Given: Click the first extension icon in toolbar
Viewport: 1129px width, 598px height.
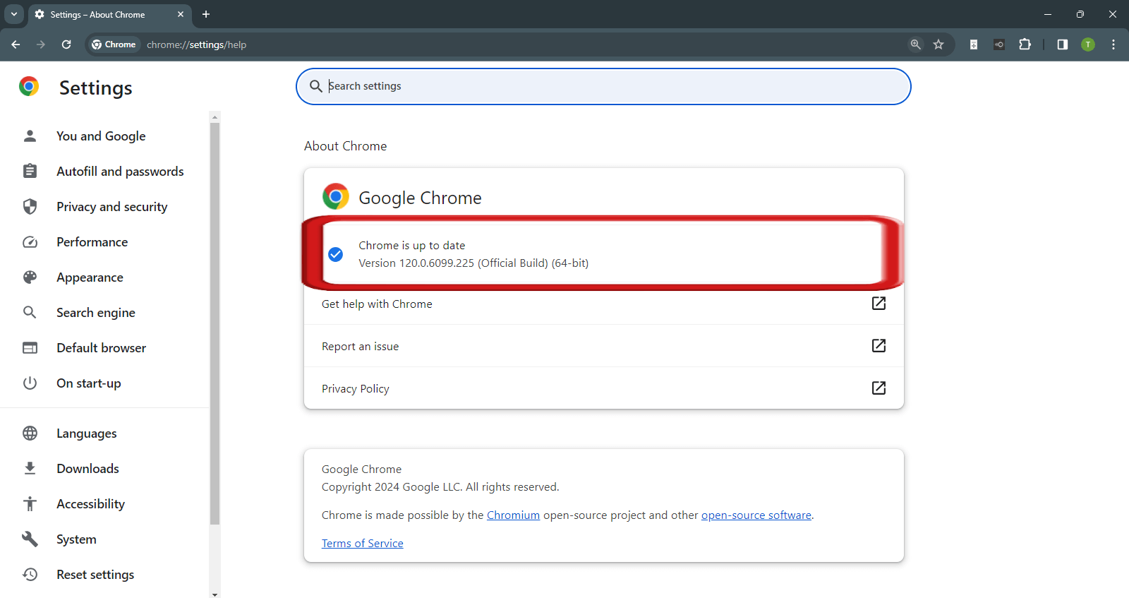Looking at the screenshot, I should click(974, 44).
